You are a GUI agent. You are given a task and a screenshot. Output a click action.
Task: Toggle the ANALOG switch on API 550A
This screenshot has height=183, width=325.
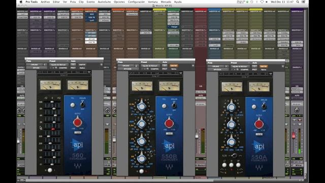point(264,106)
